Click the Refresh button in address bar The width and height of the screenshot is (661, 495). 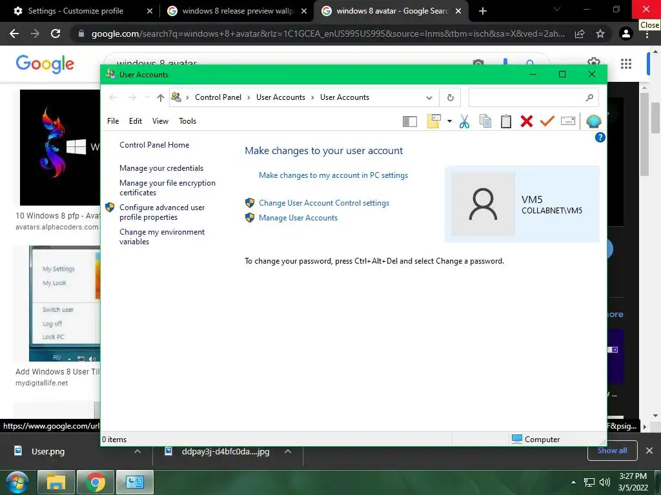pos(450,98)
